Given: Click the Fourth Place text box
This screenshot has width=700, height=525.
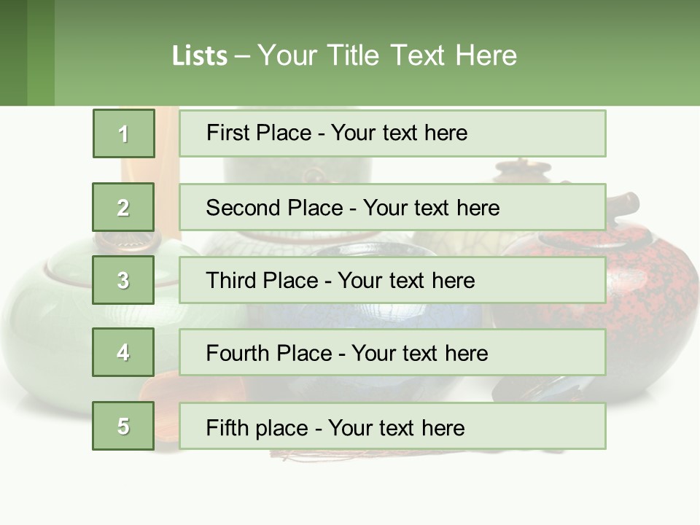Looking at the screenshot, I should [x=392, y=353].
